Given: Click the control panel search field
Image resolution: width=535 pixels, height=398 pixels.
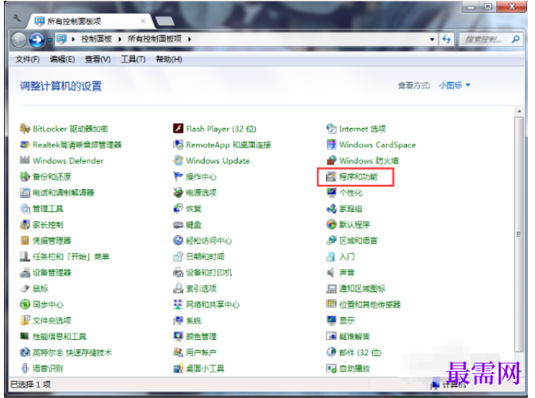Looking at the screenshot, I should [485, 40].
